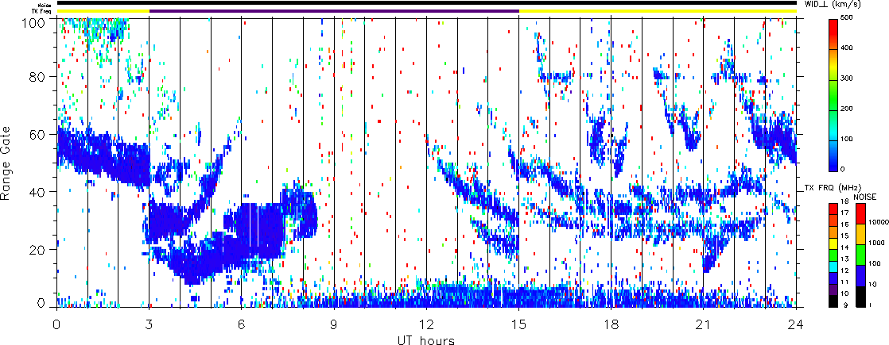This screenshot has height=345, width=889.
Task: Click the purple TX Freq strip segment
Action: coord(334,11)
